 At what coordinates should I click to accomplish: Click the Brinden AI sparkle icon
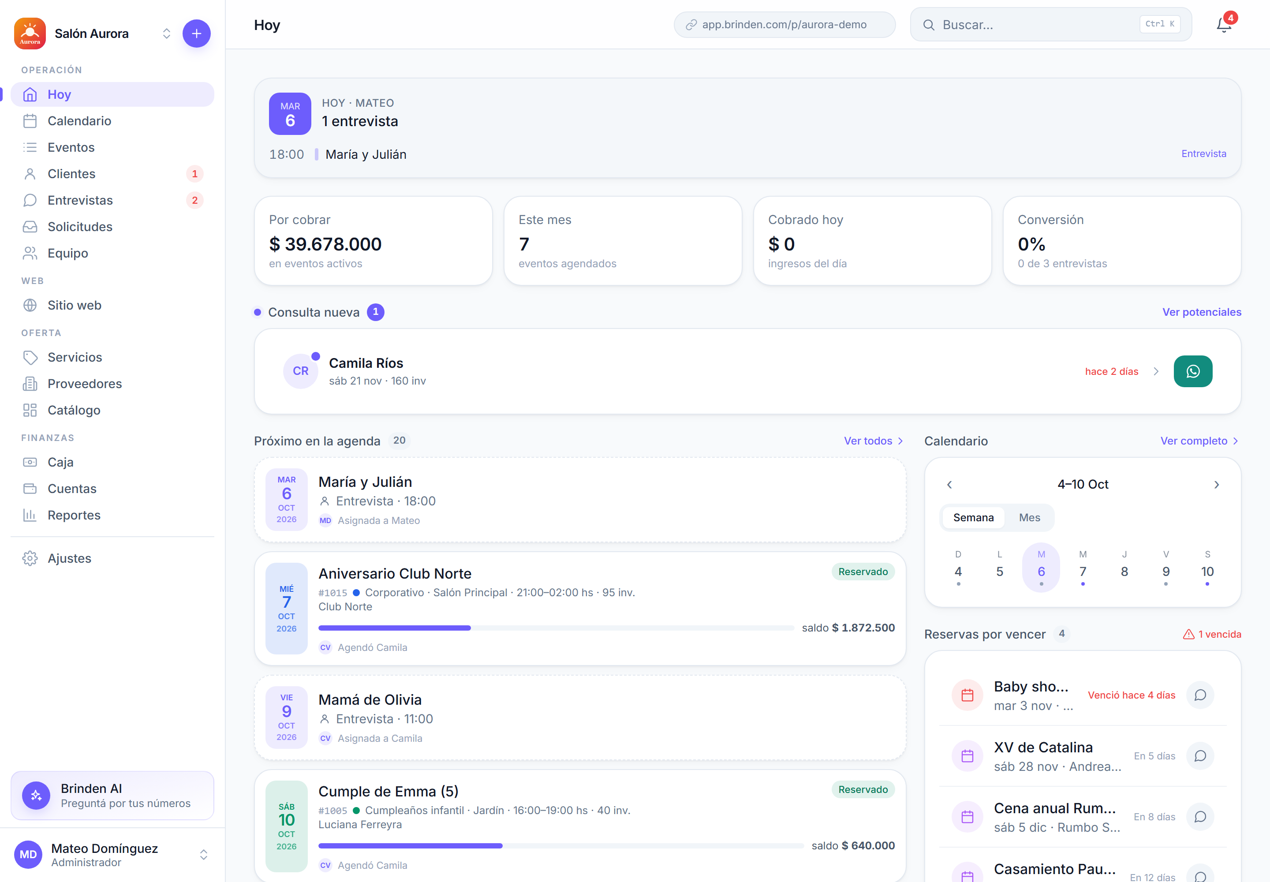click(37, 796)
